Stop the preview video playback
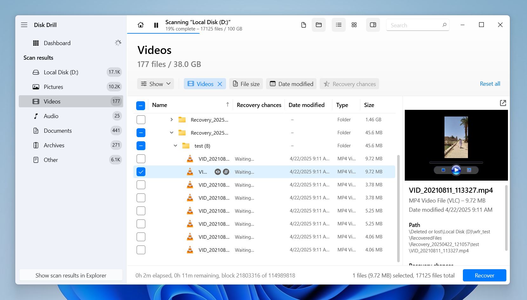Screen dimensions: 527x300 coord(443,170)
